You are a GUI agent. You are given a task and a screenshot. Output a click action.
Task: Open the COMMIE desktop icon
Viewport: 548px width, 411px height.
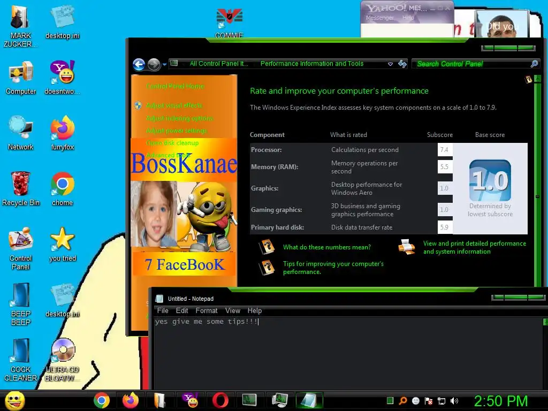point(229,22)
